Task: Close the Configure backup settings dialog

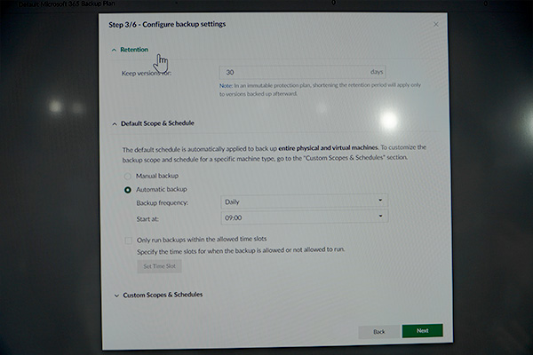Action: (436, 25)
